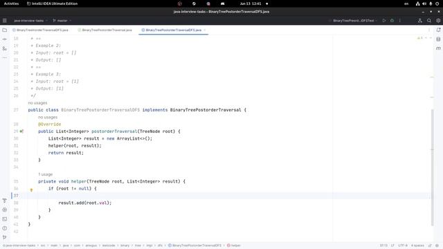
Task: Open the top bar clock and calendar
Action: coord(251,3)
